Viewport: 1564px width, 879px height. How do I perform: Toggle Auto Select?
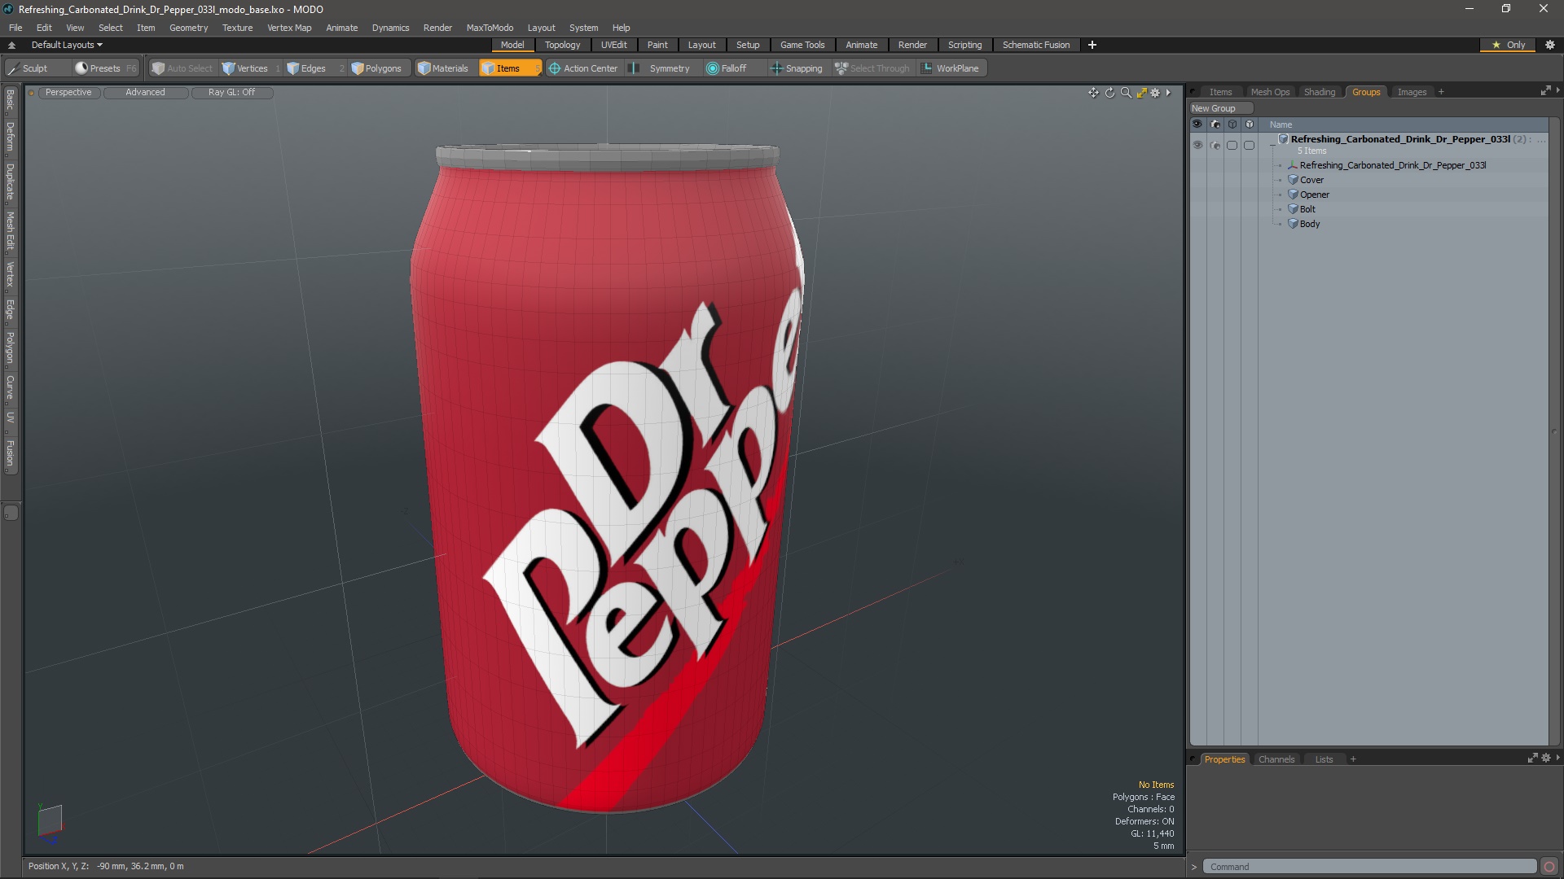tap(182, 68)
